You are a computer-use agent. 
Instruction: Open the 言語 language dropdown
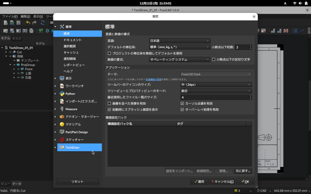tap(180, 41)
